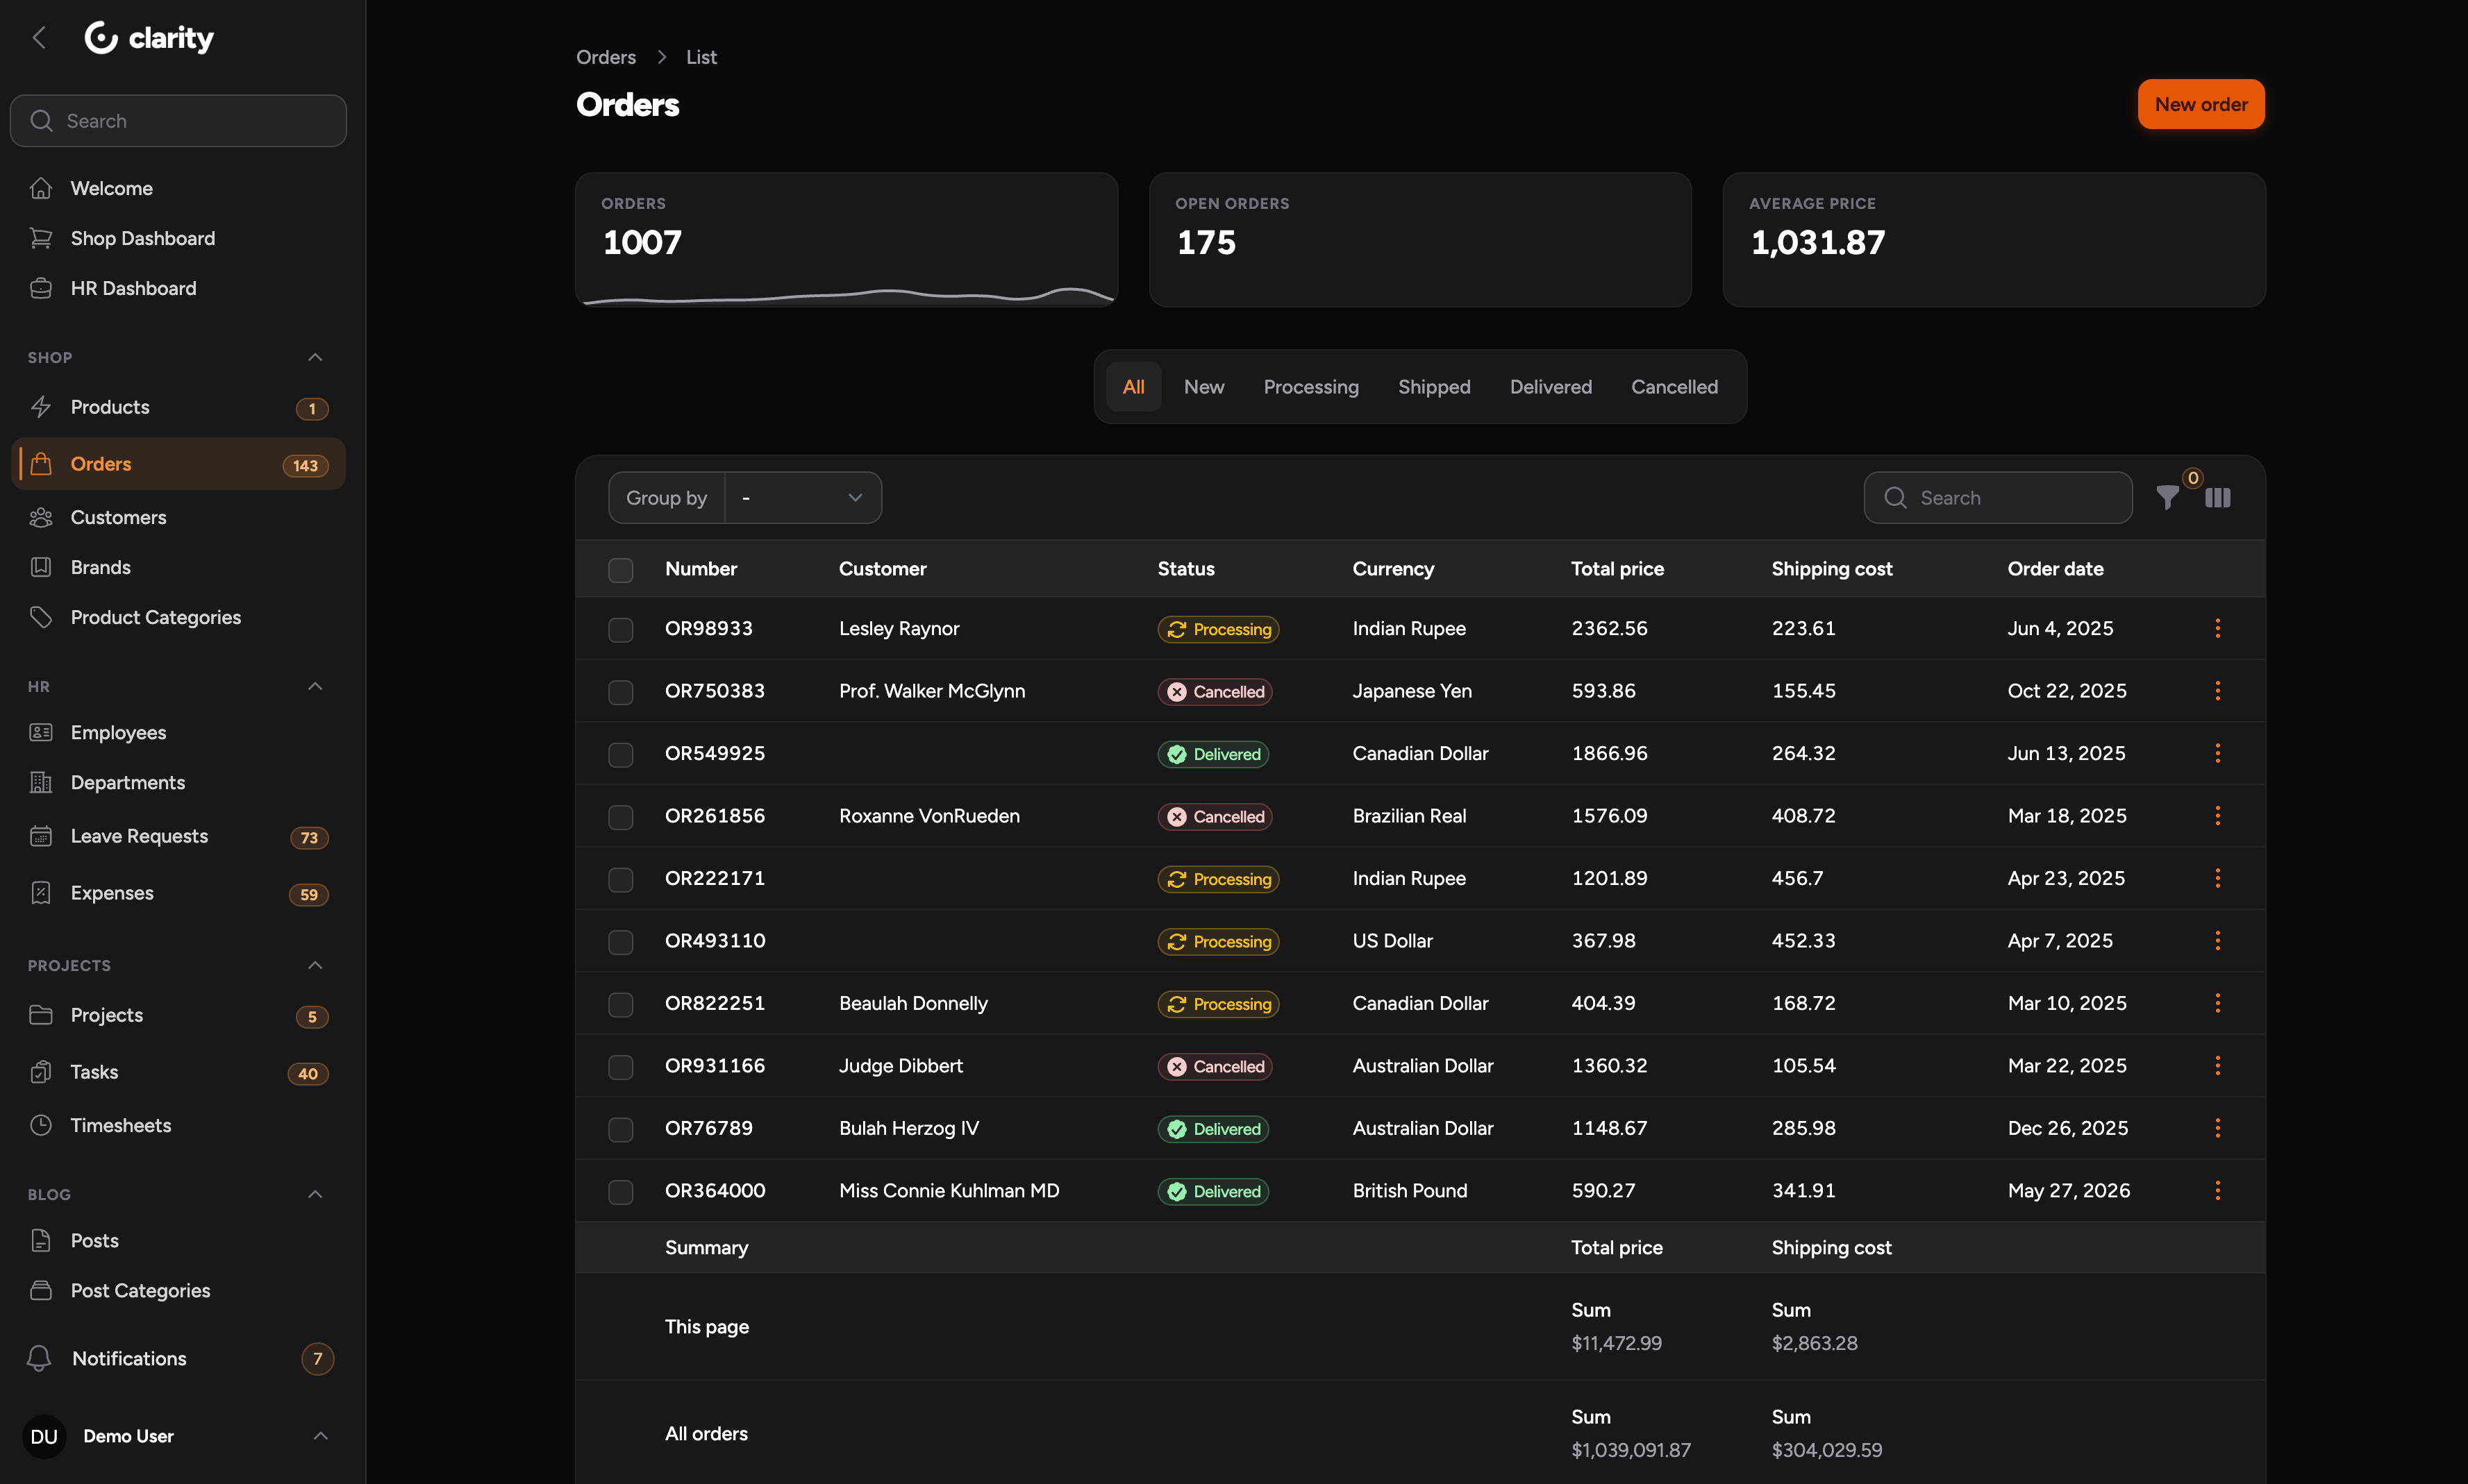Check the OR931166 row checkbox
The image size is (2468, 1484).
tap(620, 1067)
